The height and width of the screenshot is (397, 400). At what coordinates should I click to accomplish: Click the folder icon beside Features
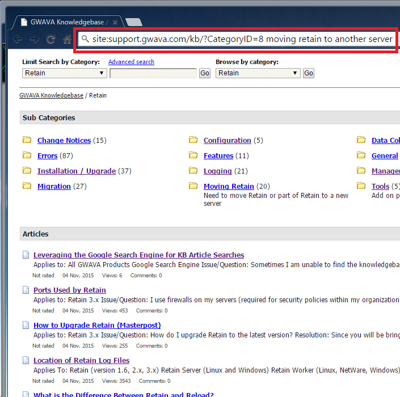click(x=193, y=155)
